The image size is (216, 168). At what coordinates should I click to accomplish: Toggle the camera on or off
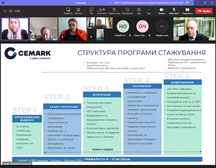point(162,11)
